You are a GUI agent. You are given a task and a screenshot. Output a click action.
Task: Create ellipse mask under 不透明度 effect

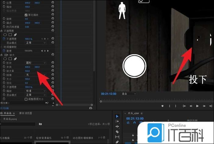pyautogui.click(x=5, y=35)
